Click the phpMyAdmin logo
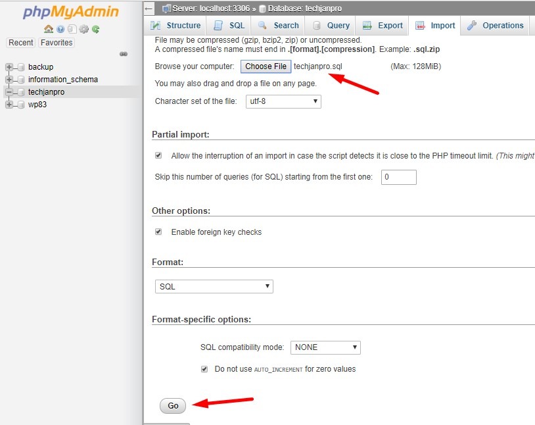This screenshot has width=535, height=425. [x=68, y=11]
